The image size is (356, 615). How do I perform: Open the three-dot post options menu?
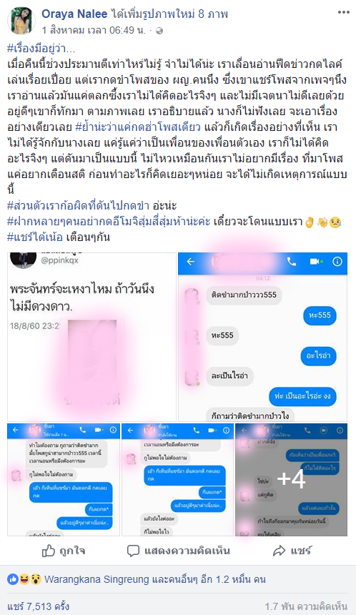(343, 12)
